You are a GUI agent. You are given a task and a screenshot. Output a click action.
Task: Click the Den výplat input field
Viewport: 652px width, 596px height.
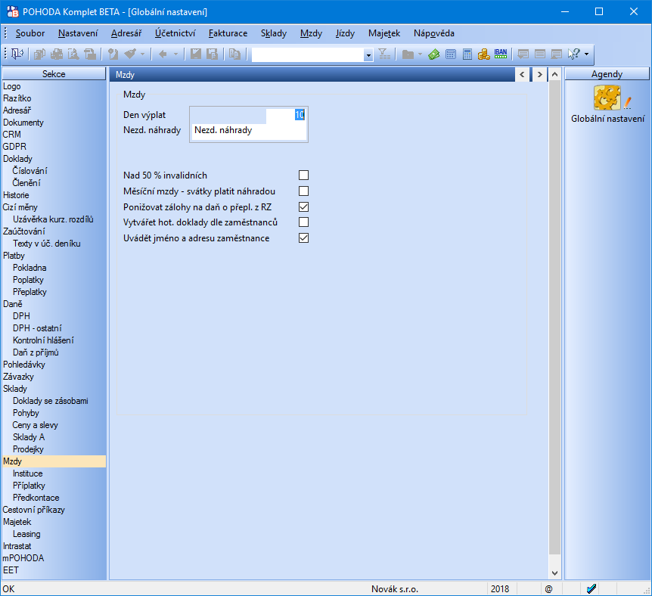[x=286, y=115]
